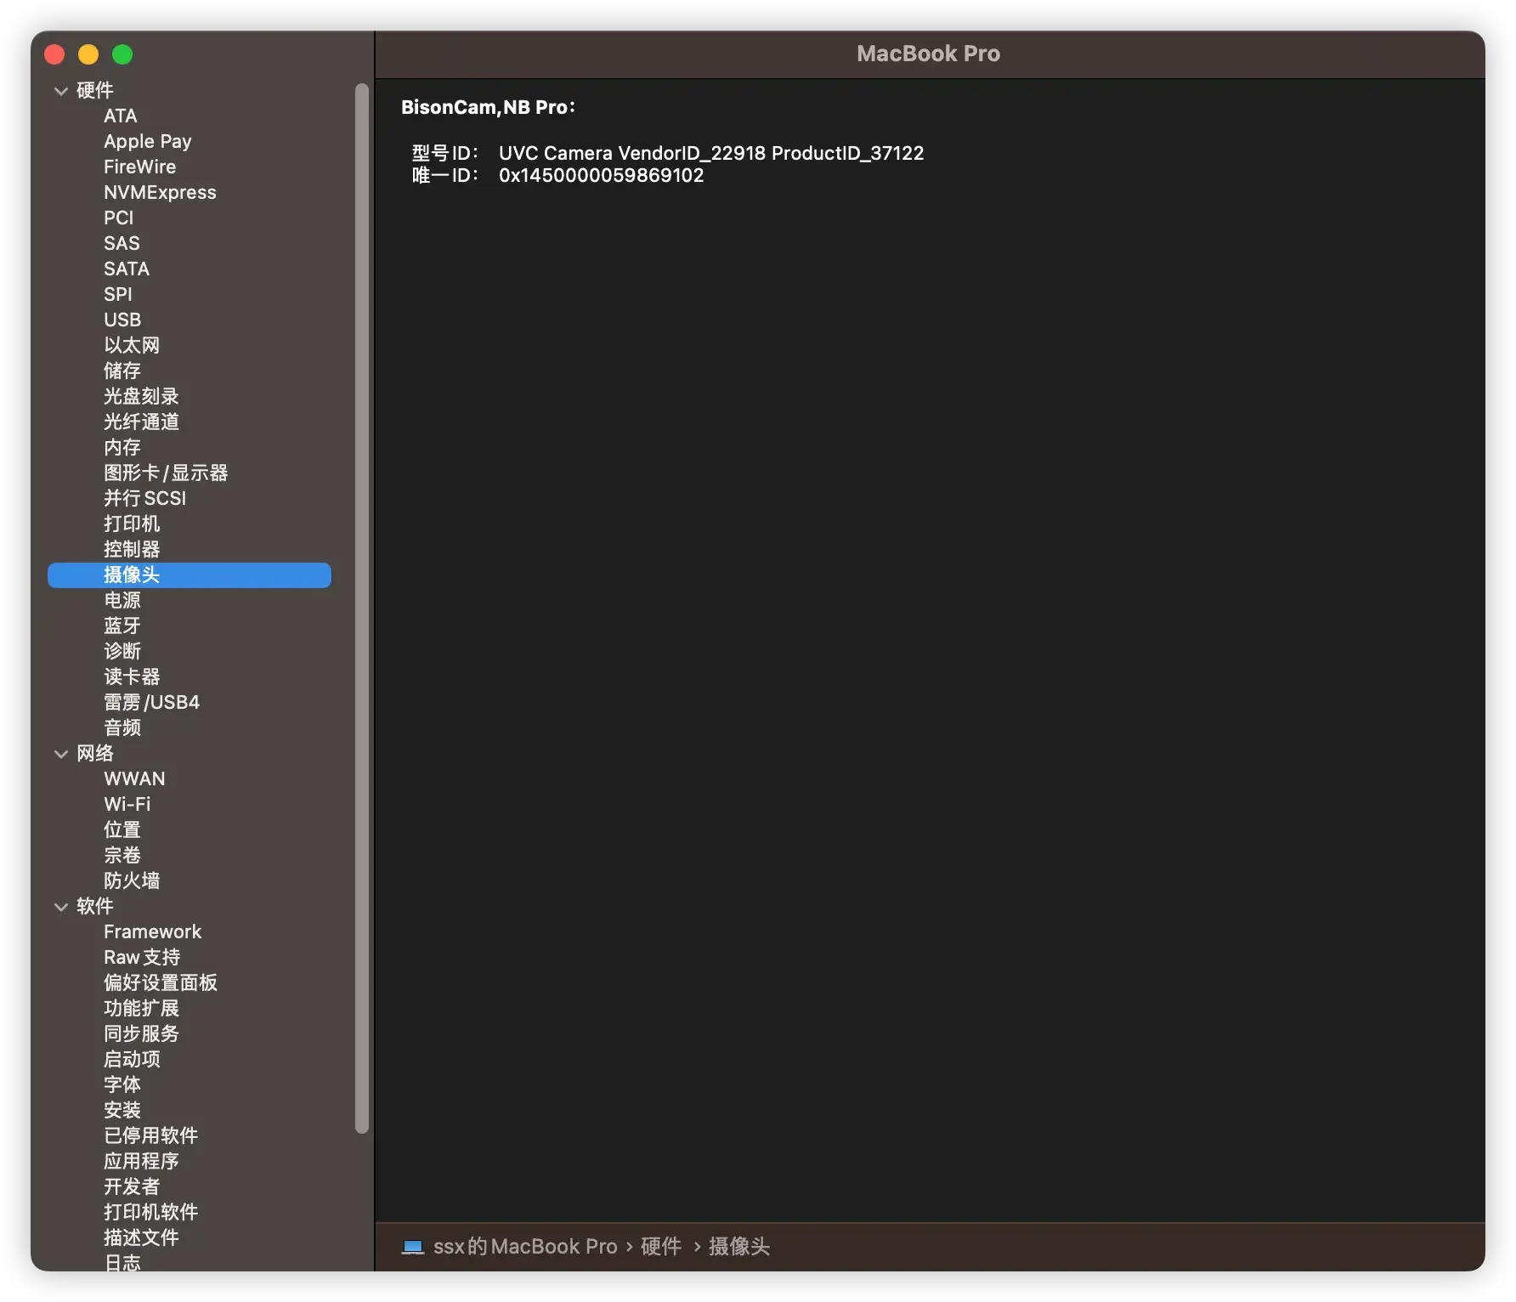Click the 硬件 section header
The width and height of the screenshot is (1516, 1302).
click(94, 90)
